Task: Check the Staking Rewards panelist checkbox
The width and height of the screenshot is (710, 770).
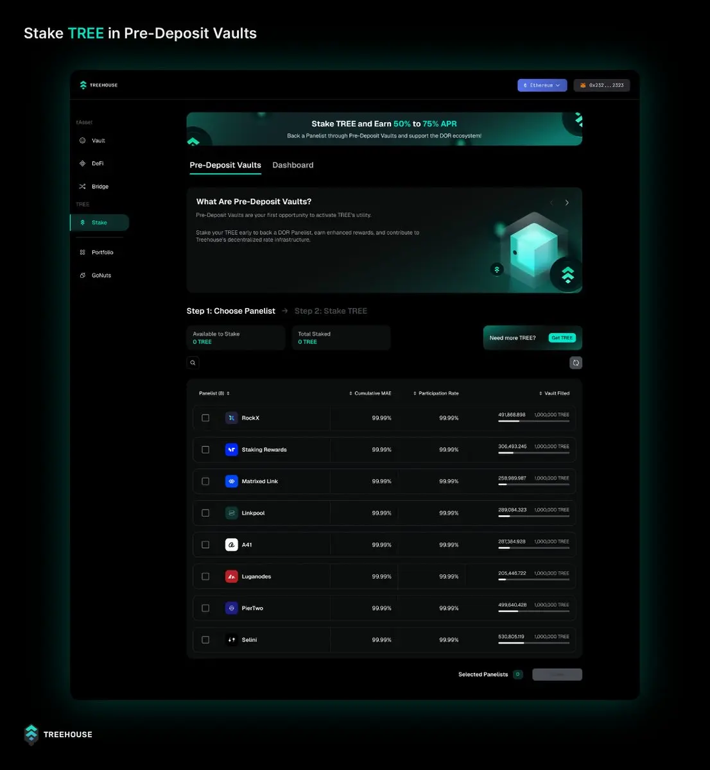Action: coord(205,450)
